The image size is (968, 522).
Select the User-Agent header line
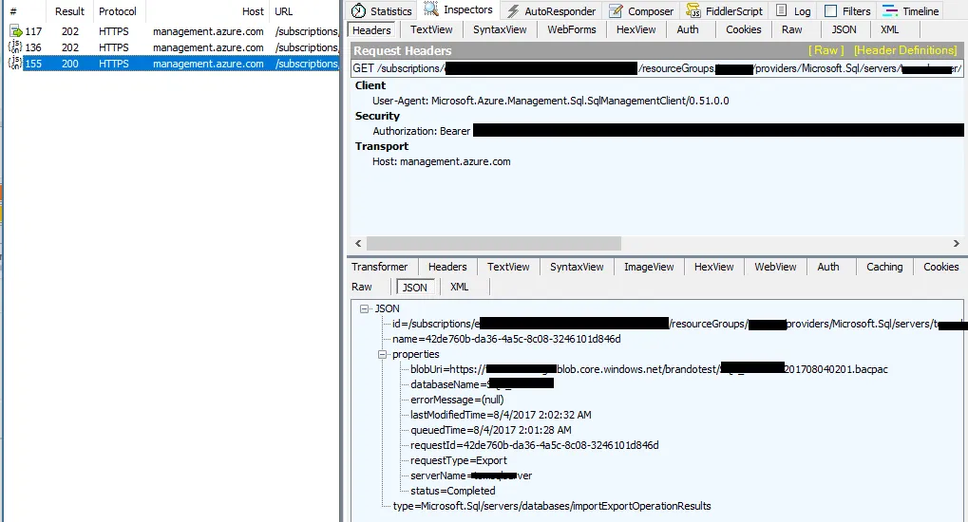(551, 101)
